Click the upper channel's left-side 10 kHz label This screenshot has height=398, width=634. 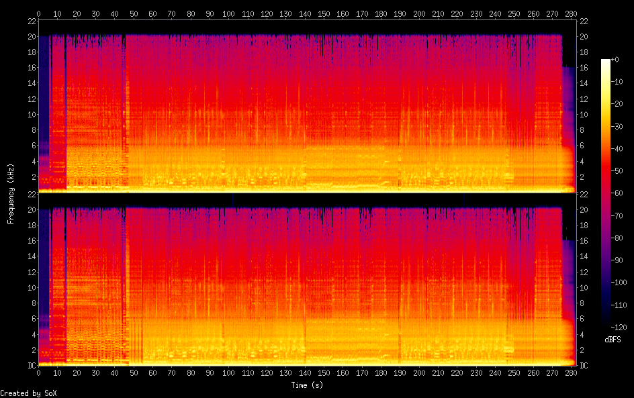30,114
